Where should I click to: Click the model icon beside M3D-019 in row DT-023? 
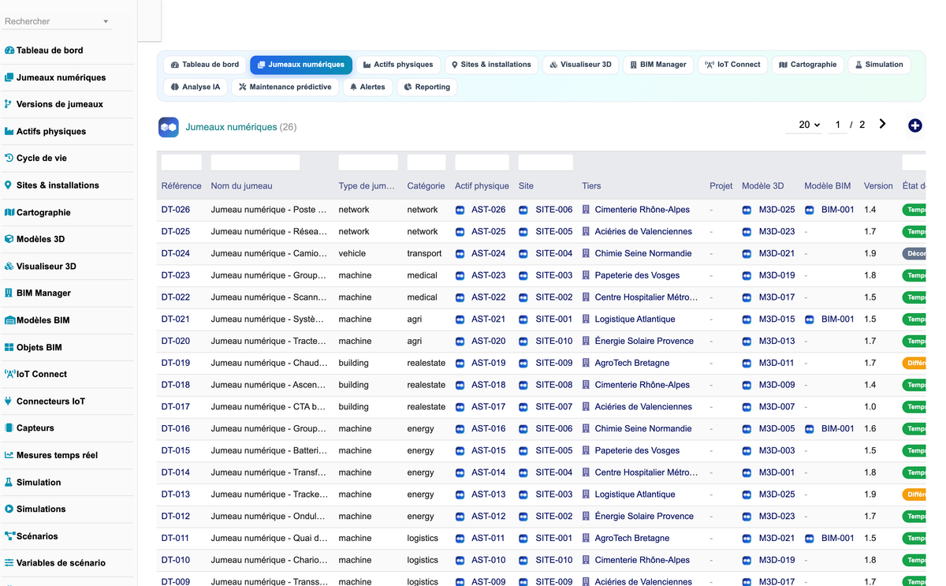pos(747,276)
